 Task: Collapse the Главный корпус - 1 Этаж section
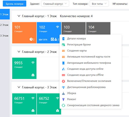tap(19, 16)
